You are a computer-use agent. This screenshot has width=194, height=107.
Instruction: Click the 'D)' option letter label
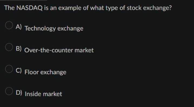19,92
